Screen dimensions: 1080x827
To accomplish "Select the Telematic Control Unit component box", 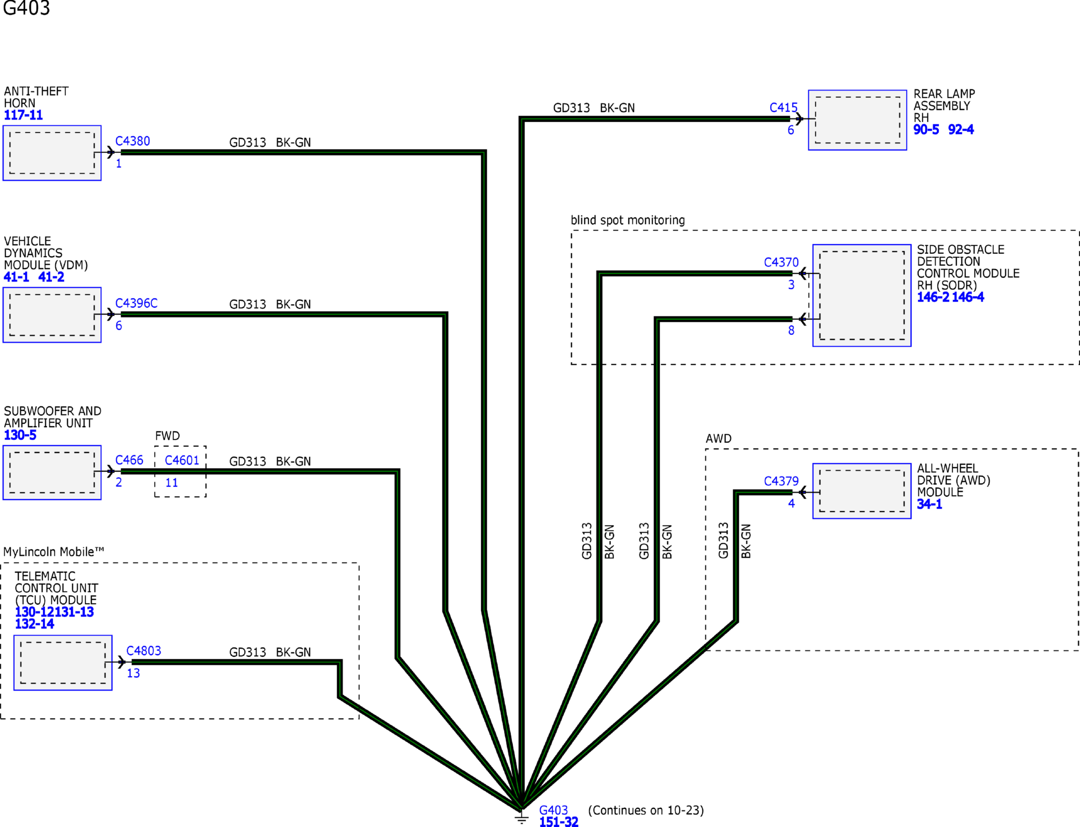I will 63,662.
